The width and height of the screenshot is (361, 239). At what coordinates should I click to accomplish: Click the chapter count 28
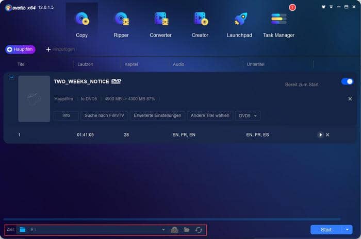tap(126, 135)
